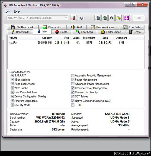Close the HD Tune Pro window
This screenshot has width=151, height=156.
point(142,4)
